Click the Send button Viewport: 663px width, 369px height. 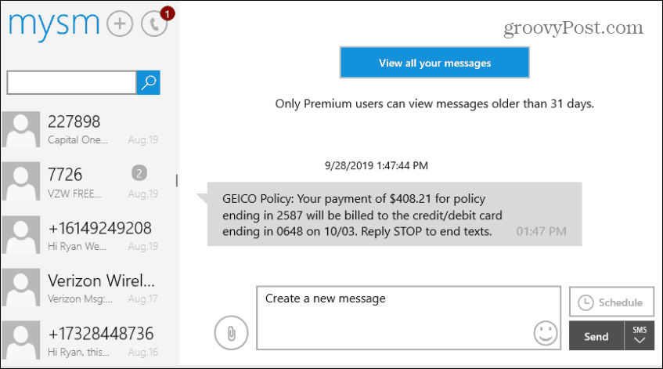596,335
